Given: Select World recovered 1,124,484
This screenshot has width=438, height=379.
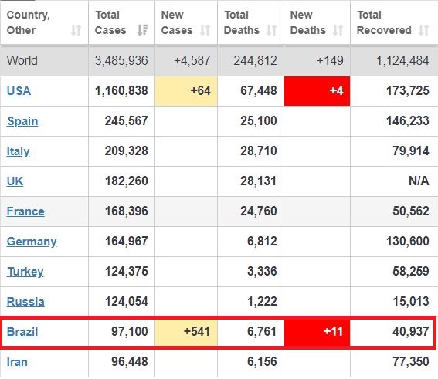Looking at the screenshot, I should (402, 60).
